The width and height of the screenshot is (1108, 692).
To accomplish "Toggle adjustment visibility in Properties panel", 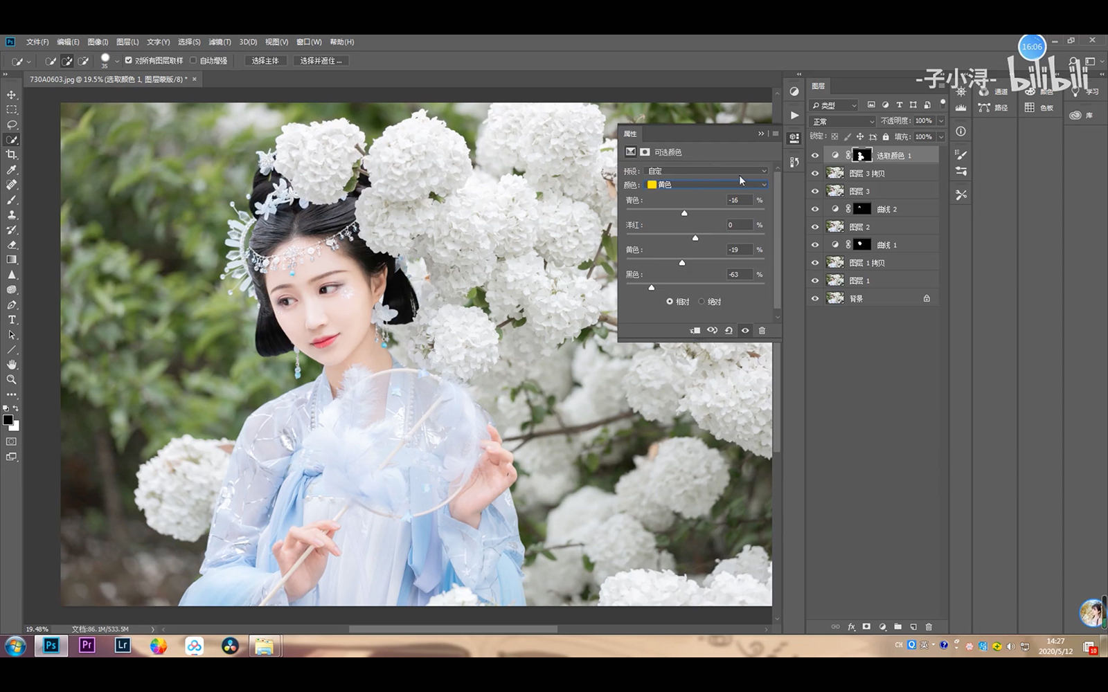I will [745, 331].
